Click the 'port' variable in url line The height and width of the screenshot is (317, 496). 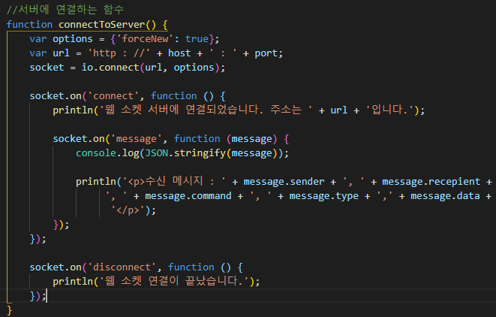266,53
